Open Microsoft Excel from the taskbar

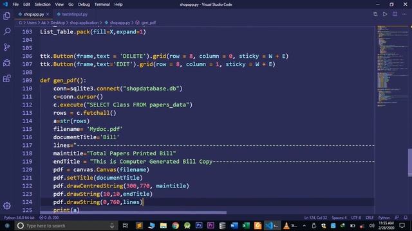point(246,225)
